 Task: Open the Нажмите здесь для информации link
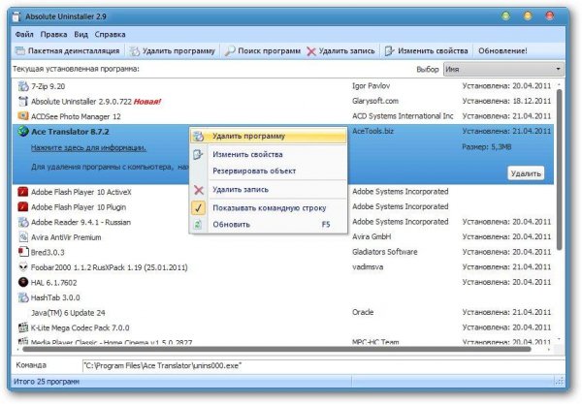(88, 148)
